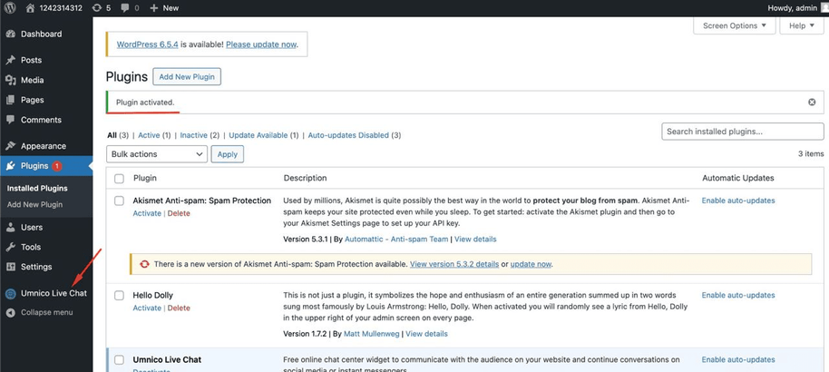This screenshot has width=829, height=372.
Task: Open Add New Plugin in sidebar submenu
Action: coord(34,204)
